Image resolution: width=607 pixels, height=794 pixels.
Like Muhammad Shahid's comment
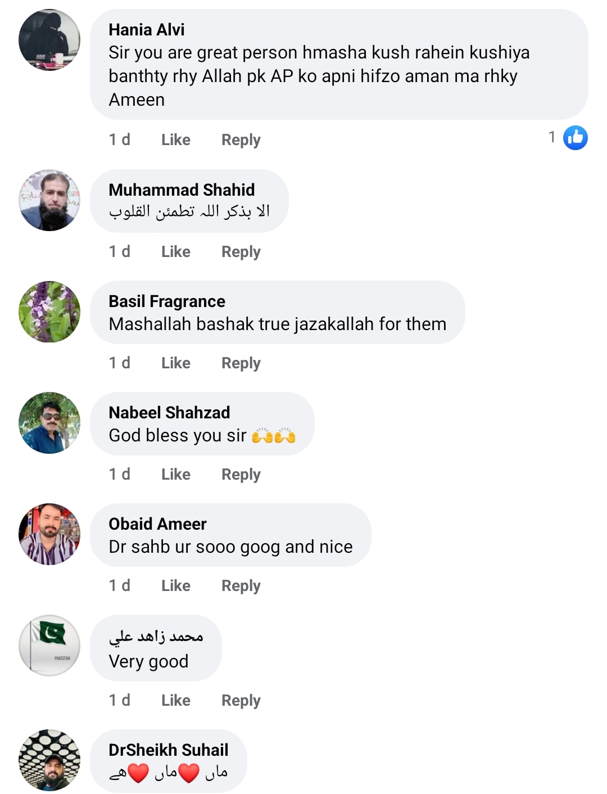tap(175, 251)
